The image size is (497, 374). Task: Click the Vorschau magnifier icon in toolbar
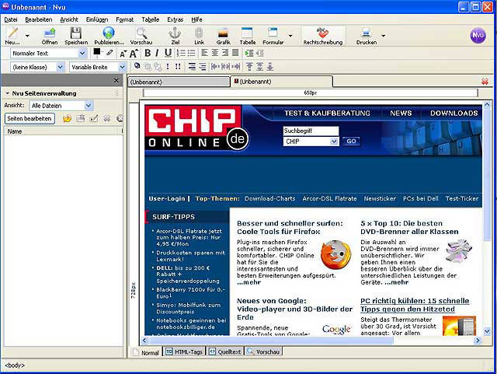141,33
